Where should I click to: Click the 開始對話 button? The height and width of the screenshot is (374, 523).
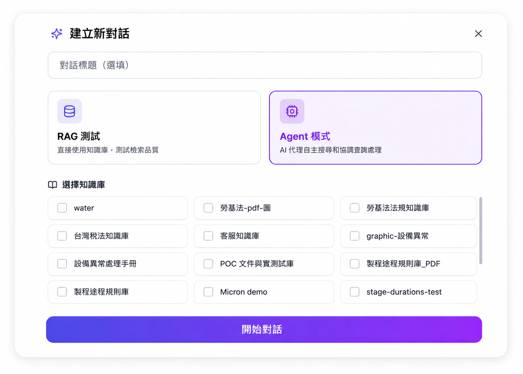click(x=264, y=330)
